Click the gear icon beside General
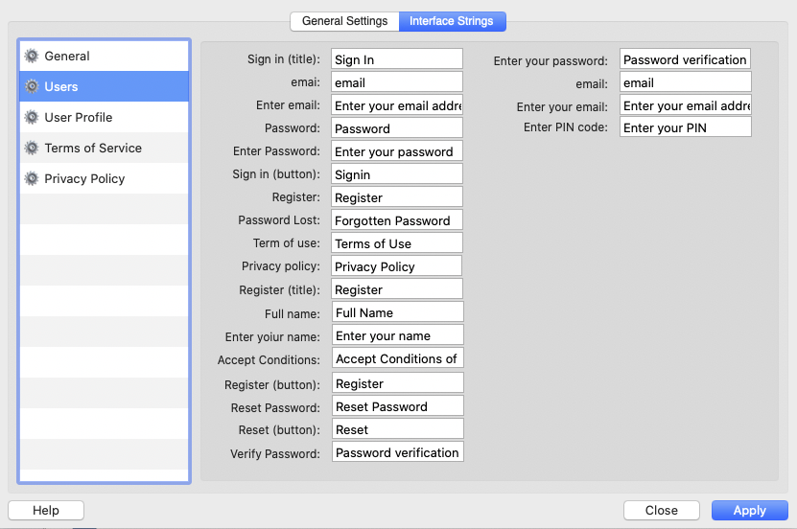The width and height of the screenshot is (797, 529). pos(32,57)
